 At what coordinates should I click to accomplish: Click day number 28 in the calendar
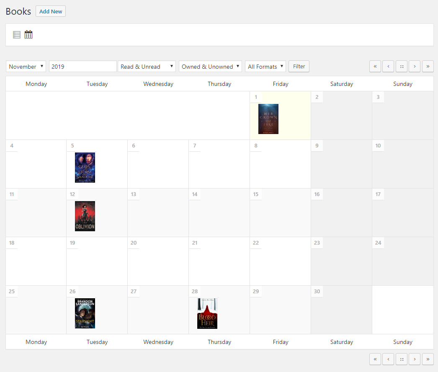click(x=195, y=292)
